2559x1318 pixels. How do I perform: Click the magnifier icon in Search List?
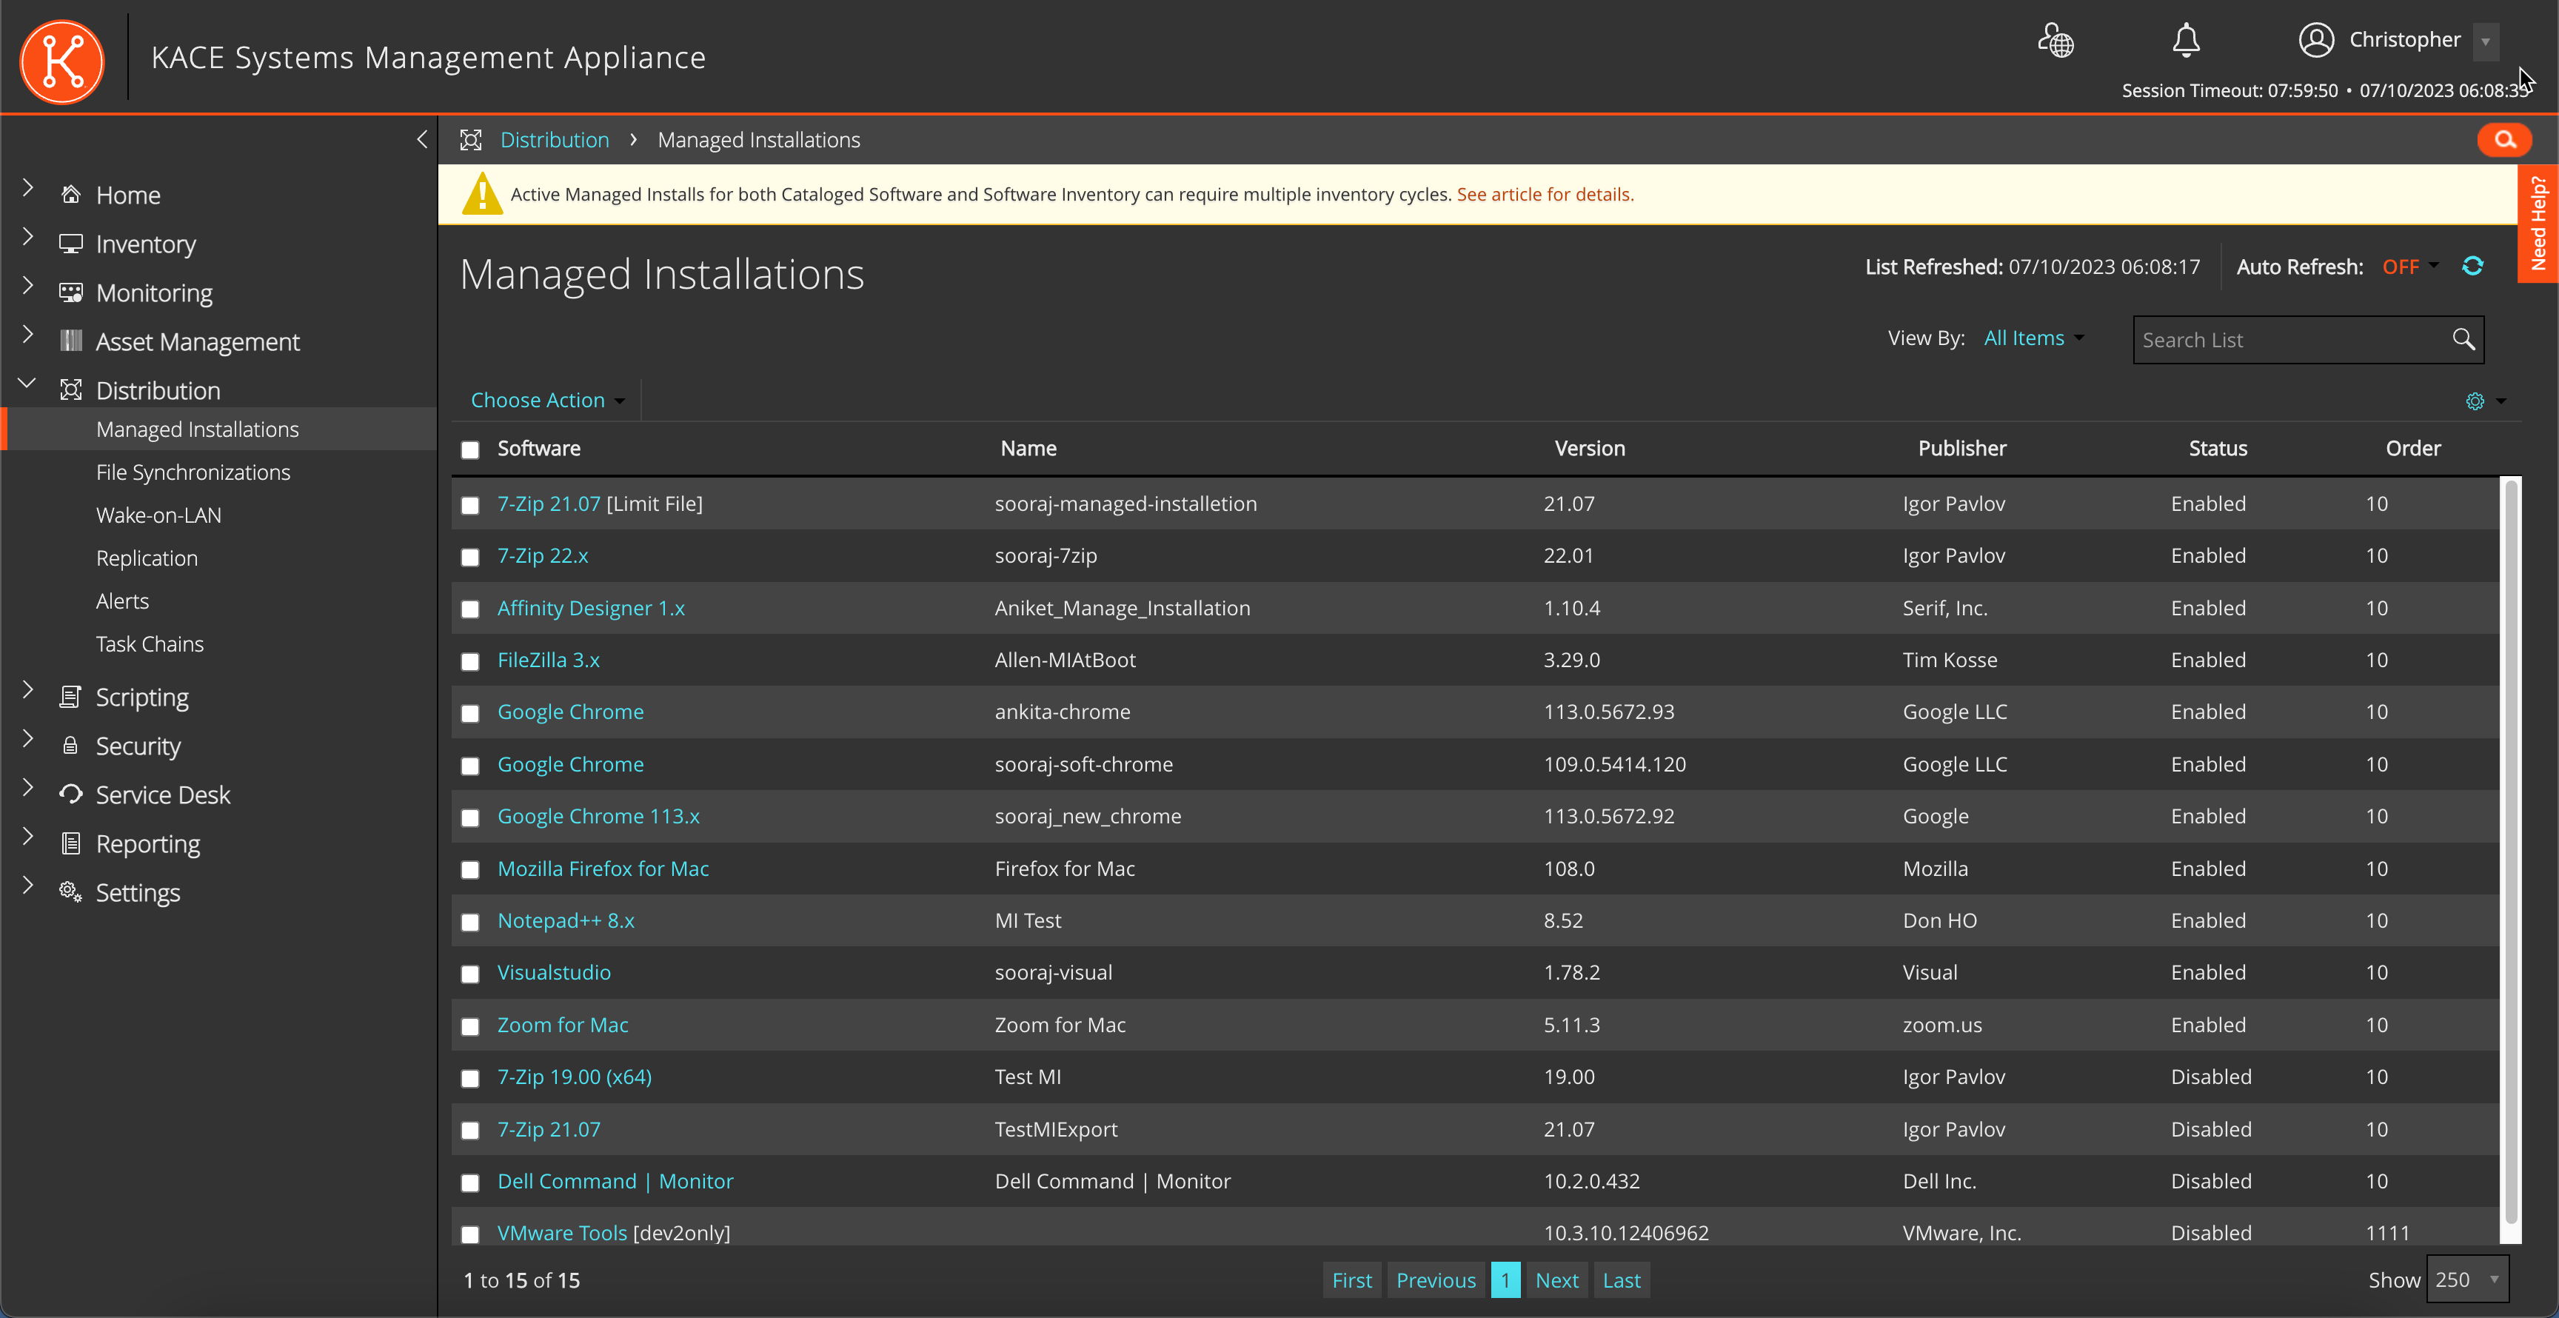[x=2463, y=340]
